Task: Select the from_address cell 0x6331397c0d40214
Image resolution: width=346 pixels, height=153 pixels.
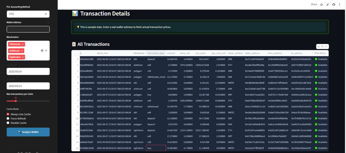Action: (x=278, y=130)
